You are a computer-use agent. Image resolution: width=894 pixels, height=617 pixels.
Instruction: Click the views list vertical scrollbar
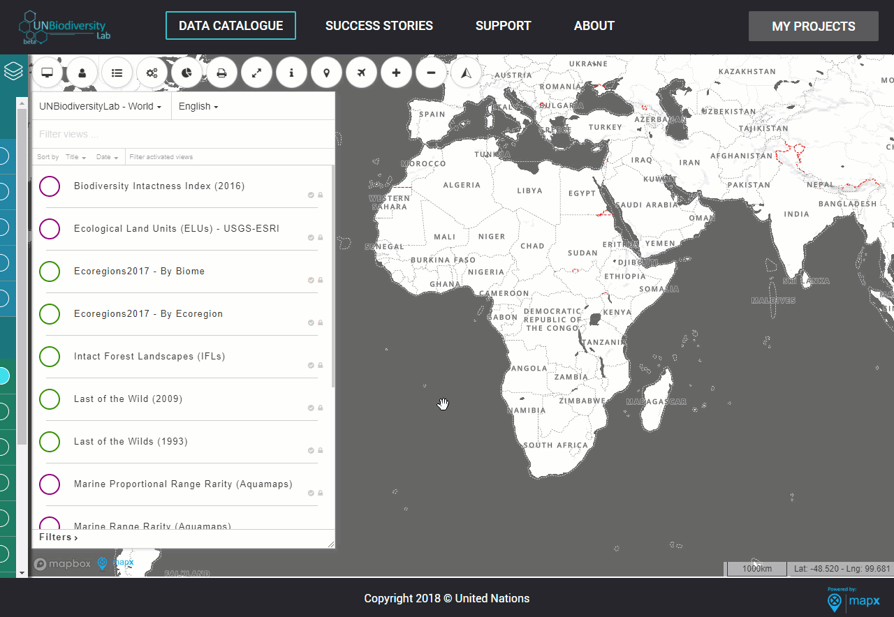click(x=333, y=277)
